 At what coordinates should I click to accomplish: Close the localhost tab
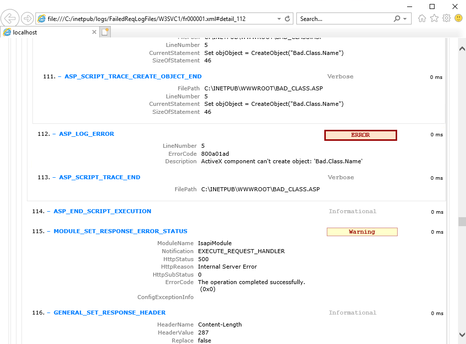pos(94,32)
